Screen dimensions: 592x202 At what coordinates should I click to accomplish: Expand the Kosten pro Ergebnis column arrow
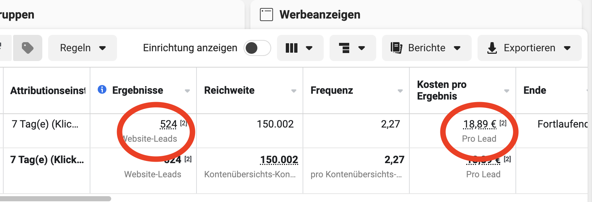coord(507,91)
